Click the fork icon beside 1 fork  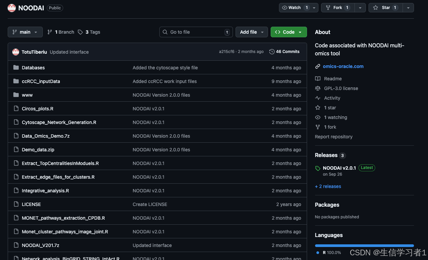point(318,127)
